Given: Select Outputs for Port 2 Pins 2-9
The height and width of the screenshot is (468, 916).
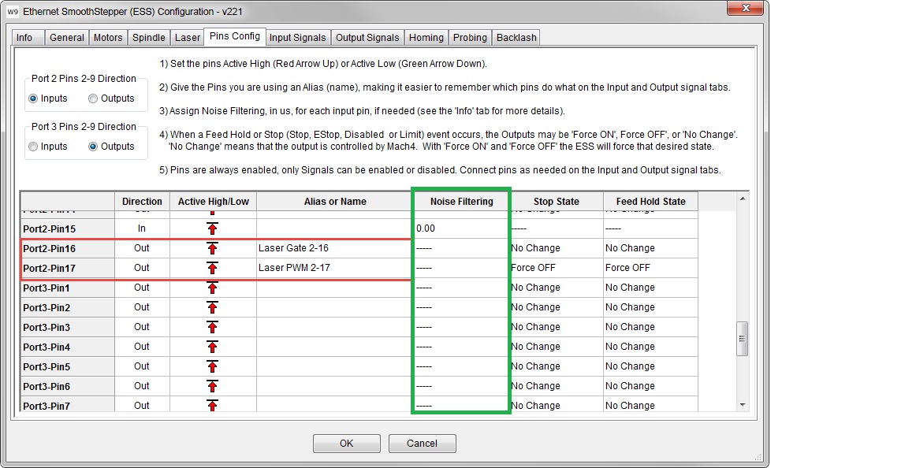Looking at the screenshot, I should [x=93, y=98].
